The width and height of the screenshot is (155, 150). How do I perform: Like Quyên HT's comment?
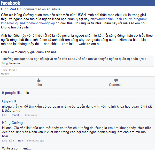pos(5,115)
